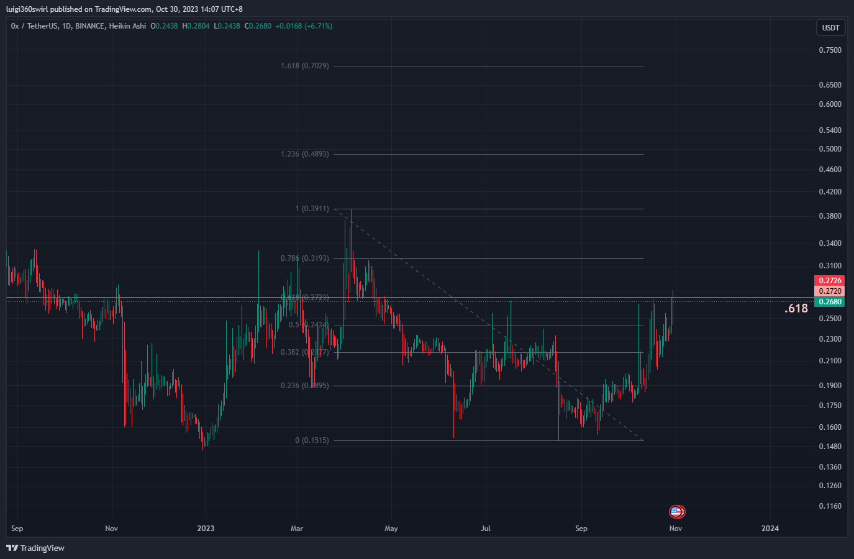Click the 0 (0.1515) Fibonacci level label

[312, 440]
